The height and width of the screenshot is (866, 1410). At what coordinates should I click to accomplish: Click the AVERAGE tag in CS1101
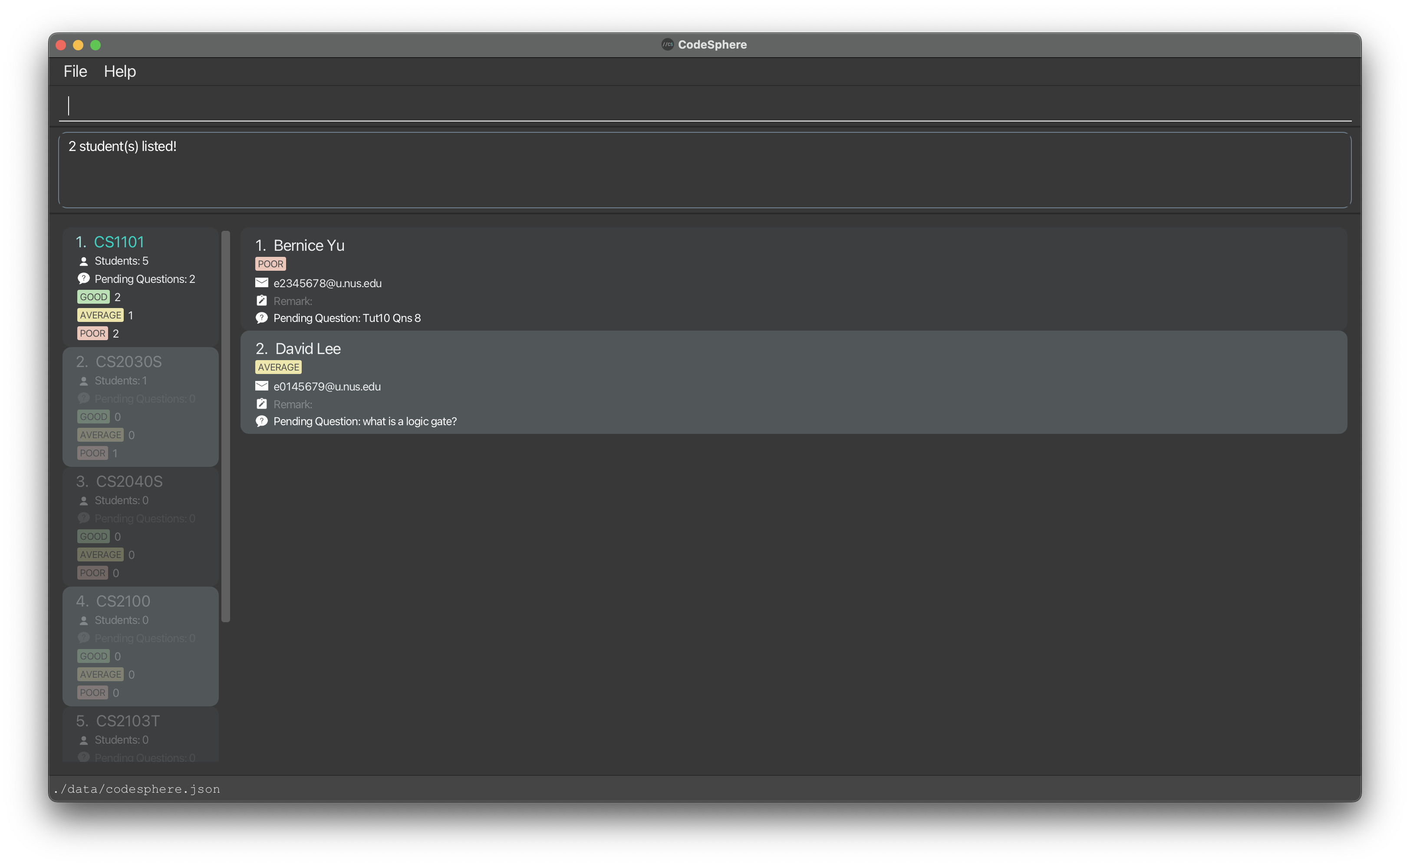tap(100, 315)
